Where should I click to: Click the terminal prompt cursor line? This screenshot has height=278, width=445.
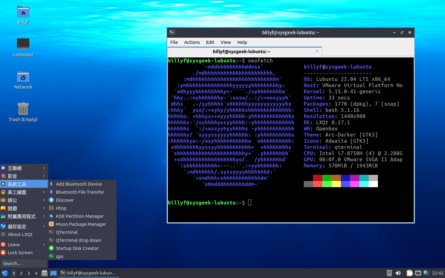(x=210, y=203)
